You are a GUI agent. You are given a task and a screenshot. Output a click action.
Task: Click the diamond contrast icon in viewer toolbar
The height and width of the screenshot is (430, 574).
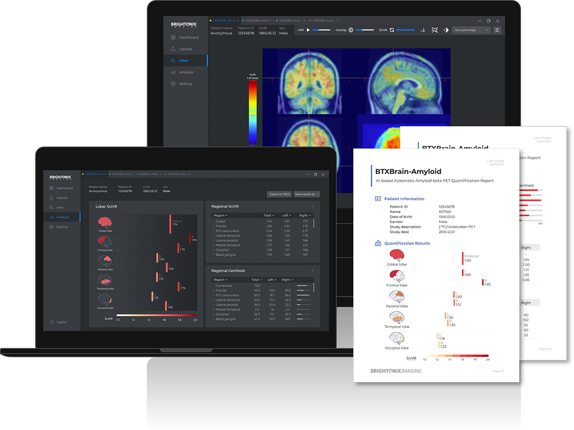(446, 30)
